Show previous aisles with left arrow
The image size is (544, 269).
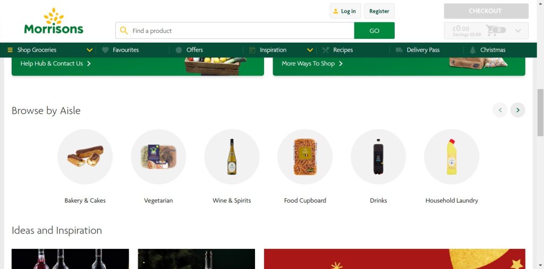coord(500,110)
